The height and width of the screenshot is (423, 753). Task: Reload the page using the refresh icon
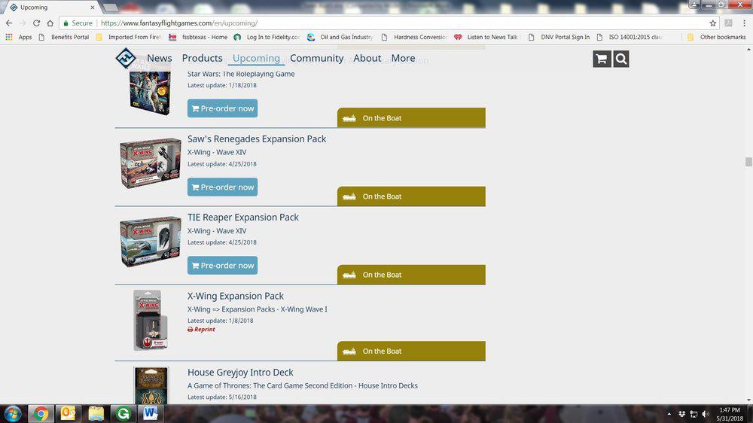tap(36, 23)
